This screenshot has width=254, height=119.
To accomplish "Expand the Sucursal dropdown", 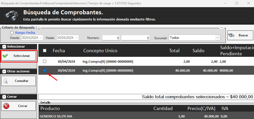I will tap(218, 38).
